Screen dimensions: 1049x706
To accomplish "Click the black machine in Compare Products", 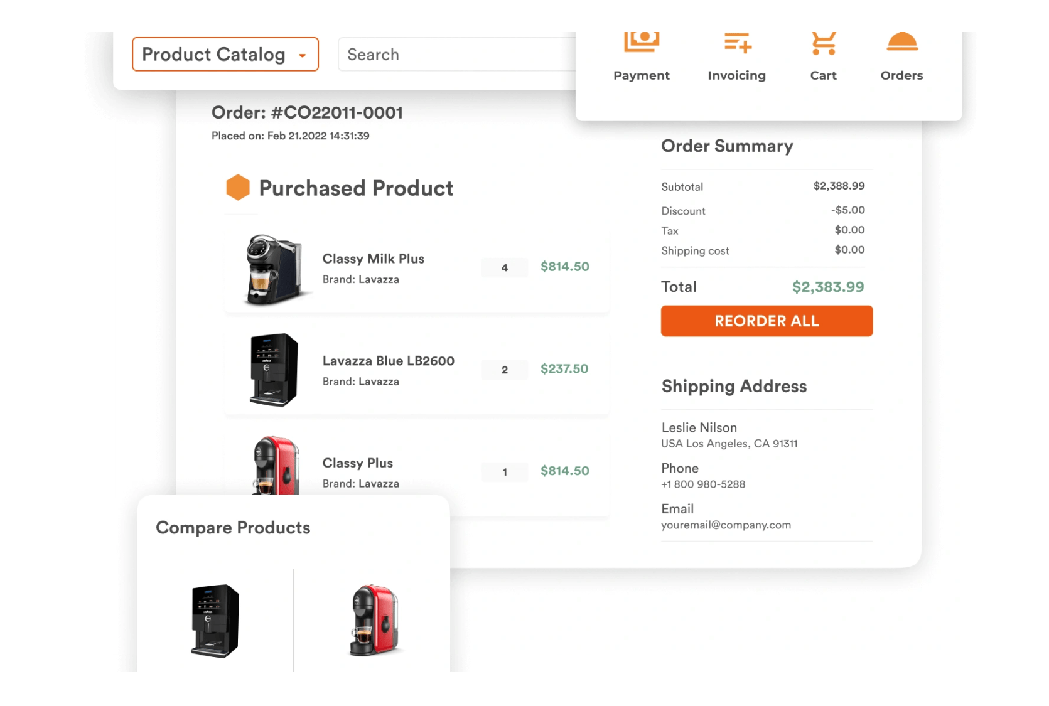I will coord(215,621).
